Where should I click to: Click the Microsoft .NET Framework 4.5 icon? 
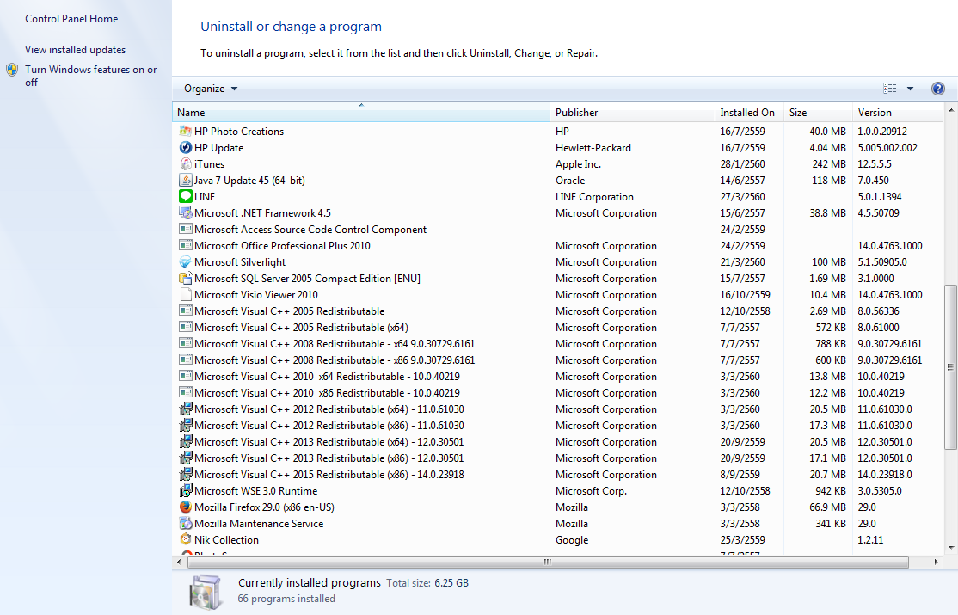coord(185,212)
